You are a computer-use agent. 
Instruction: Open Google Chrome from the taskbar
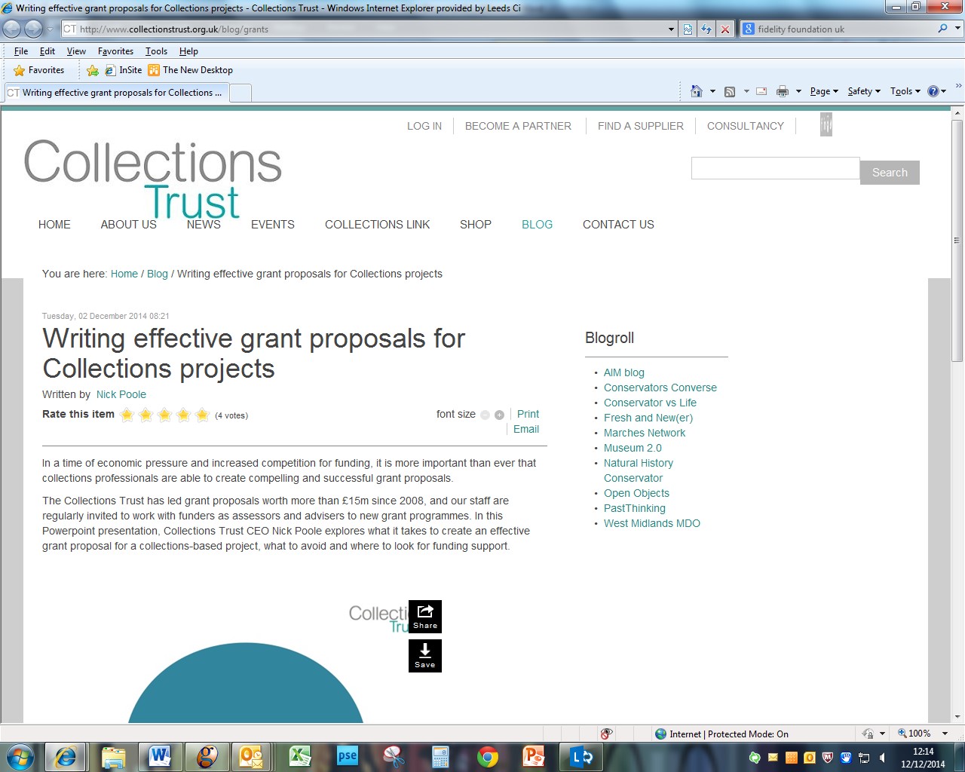point(488,756)
